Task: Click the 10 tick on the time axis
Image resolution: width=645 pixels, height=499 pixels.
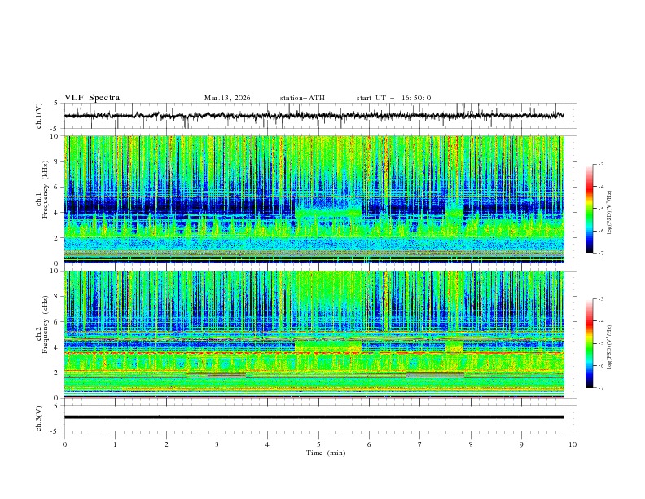Action: click(x=573, y=444)
